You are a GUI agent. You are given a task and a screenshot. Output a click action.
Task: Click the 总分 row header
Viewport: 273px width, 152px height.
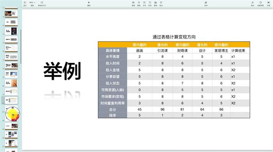[112, 110]
